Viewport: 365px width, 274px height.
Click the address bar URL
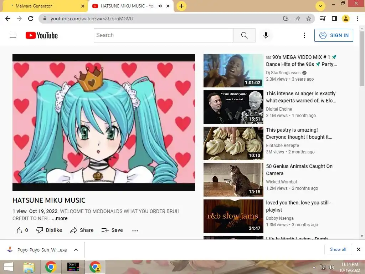92,19
